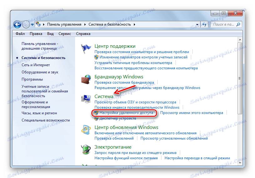Click the Back navigation arrow button

pos(17,25)
